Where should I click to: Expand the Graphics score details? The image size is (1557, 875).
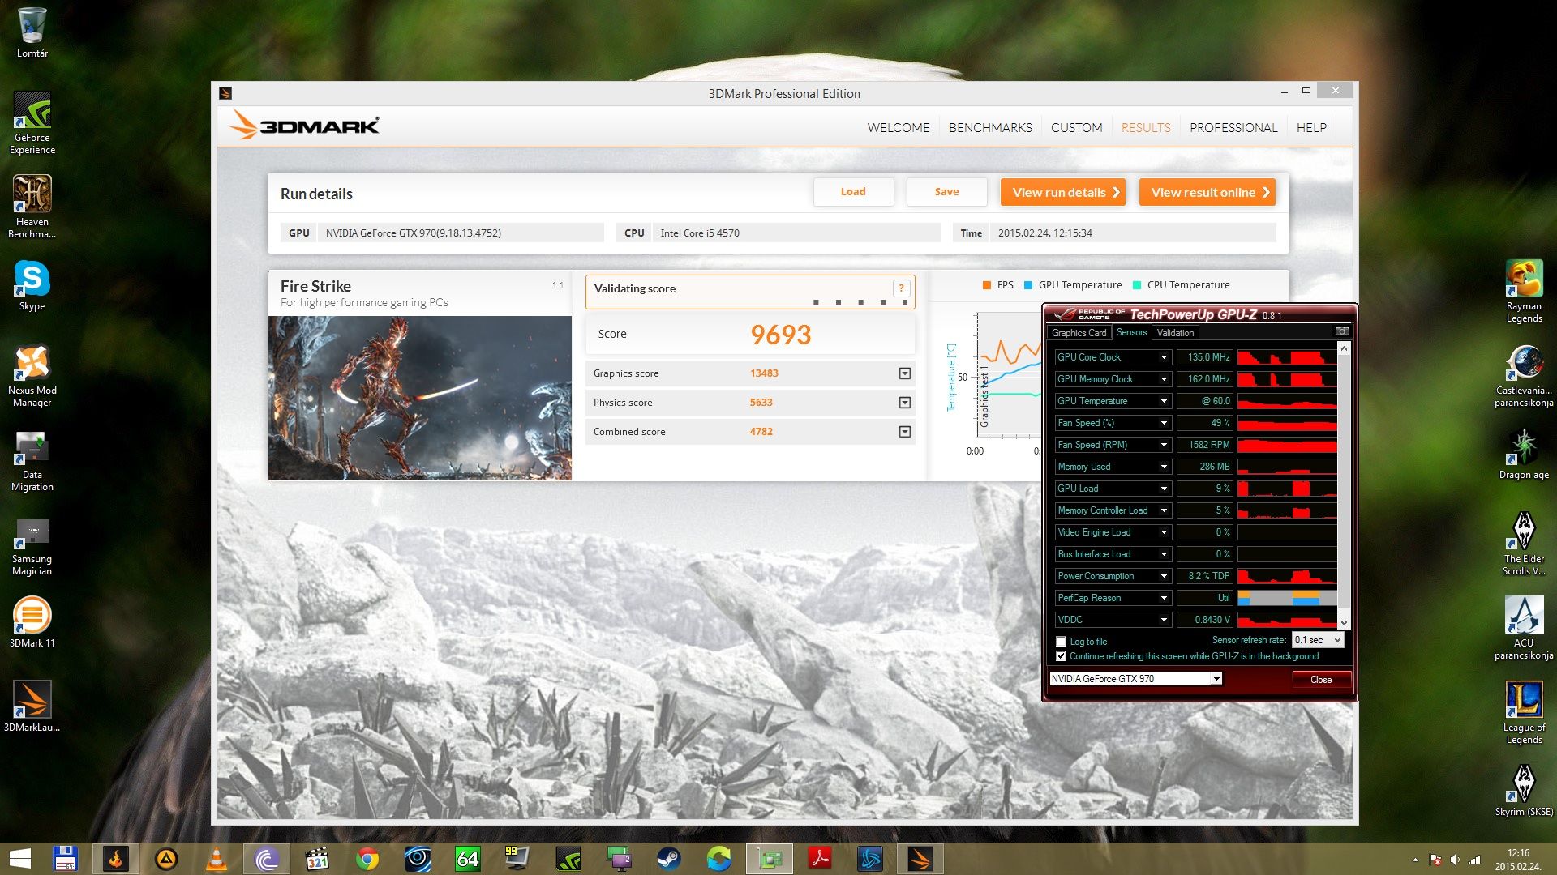[905, 373]
